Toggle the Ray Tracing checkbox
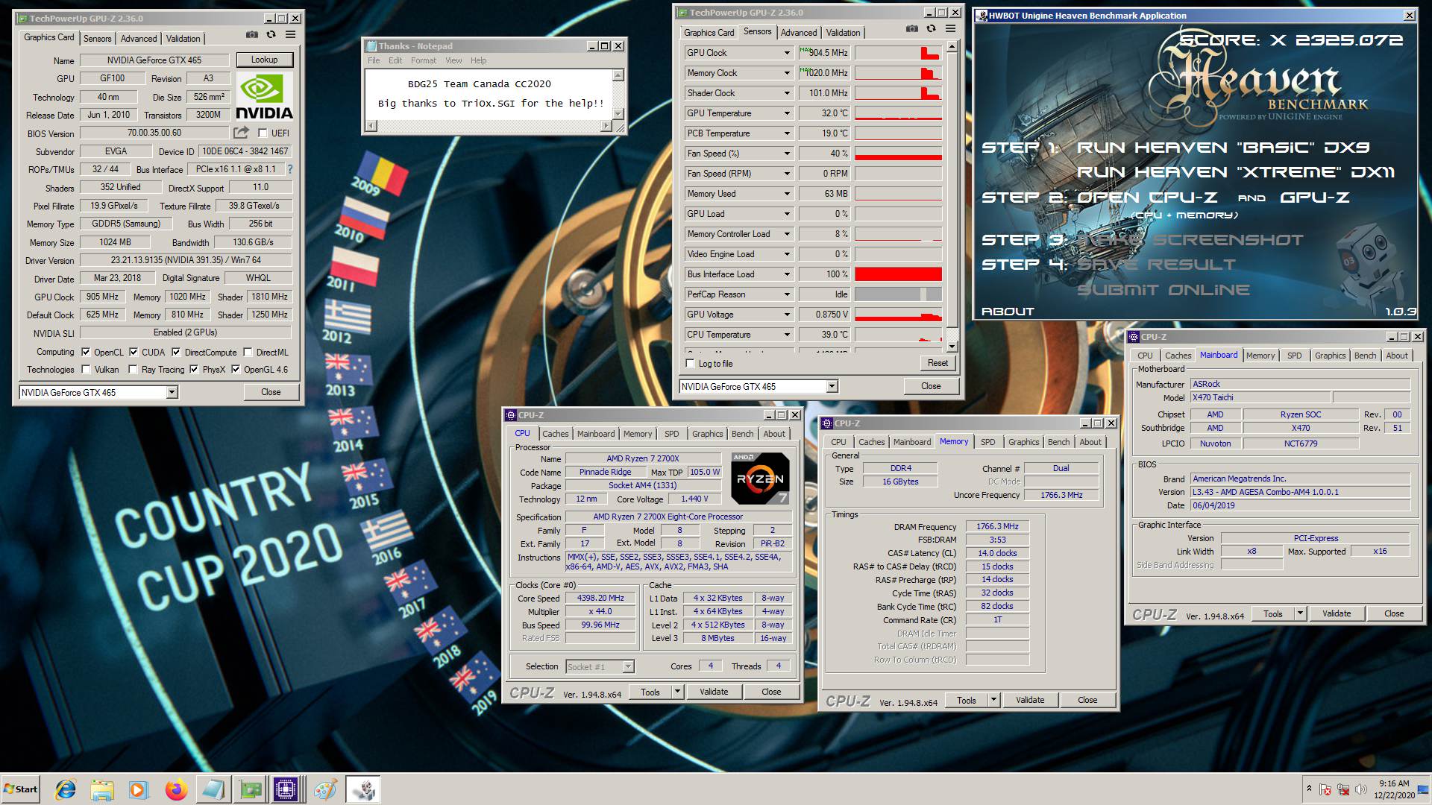Image resolution: width=1432 pixels, height=805 pixels. click(133, 369)
